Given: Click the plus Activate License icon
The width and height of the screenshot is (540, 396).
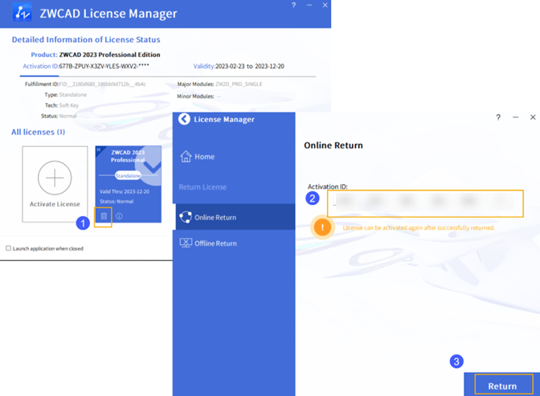Looking at the screenshot, I should coord(55,178).
